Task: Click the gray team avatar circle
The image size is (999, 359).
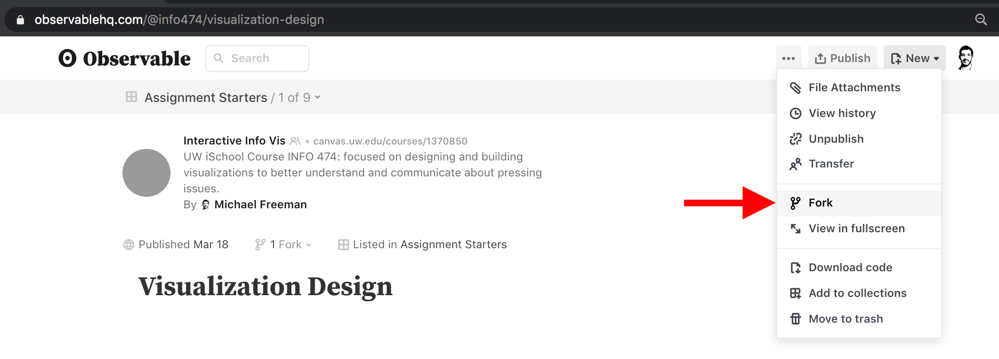Action: [x=147, y=173]
